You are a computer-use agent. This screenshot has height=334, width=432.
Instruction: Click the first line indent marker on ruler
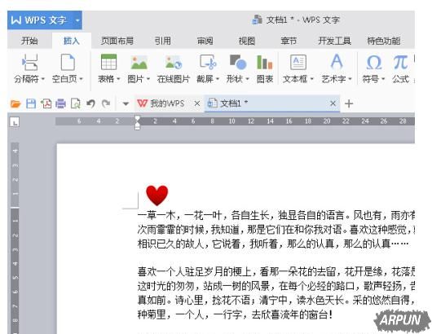click(137, 119)
